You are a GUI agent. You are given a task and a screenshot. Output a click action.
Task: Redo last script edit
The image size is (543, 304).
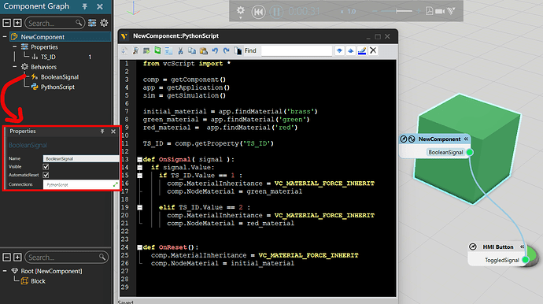(226, 50)
